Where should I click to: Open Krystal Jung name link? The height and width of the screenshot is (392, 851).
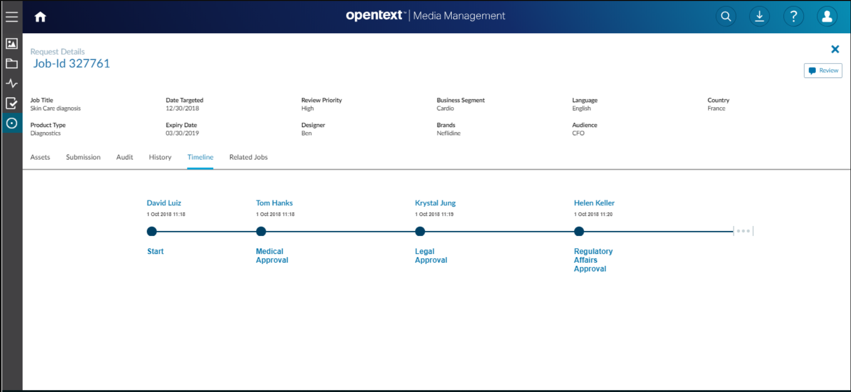click(x=435, y=203)
